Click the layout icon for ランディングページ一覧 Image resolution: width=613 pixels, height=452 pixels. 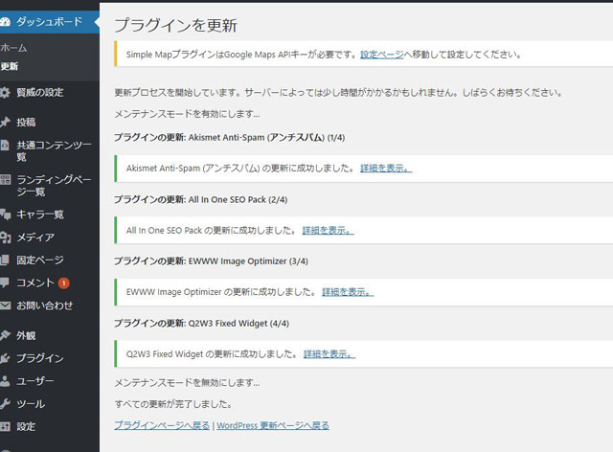coord(5,180)
